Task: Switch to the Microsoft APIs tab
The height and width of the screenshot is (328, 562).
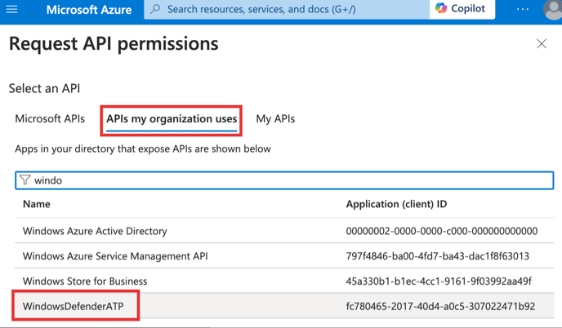Action: pyautogui.click(x=50, y=118)
